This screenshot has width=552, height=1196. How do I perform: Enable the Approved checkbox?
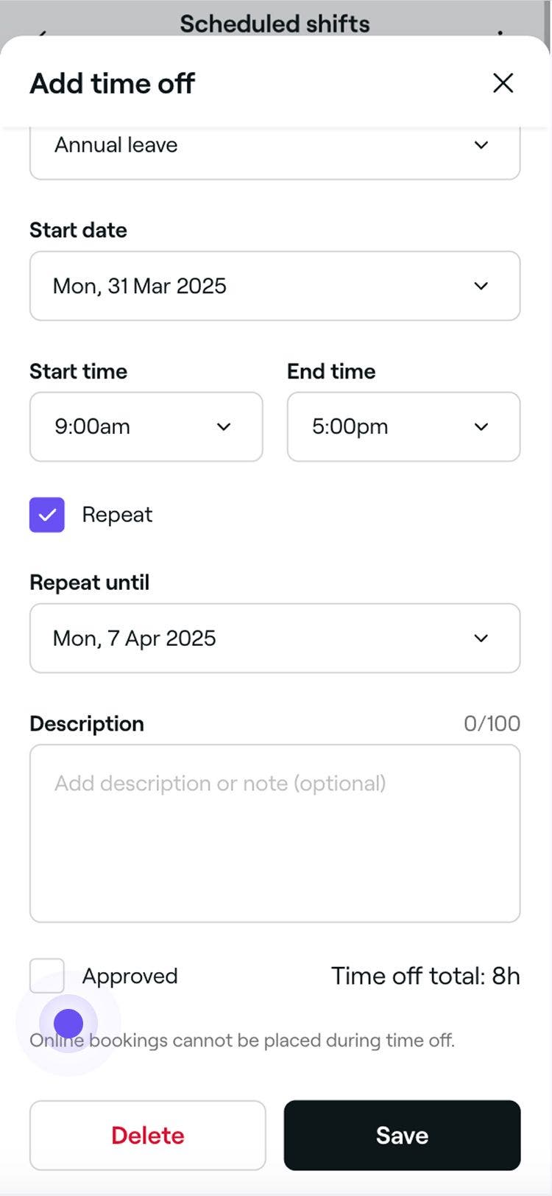click(47, 976)
